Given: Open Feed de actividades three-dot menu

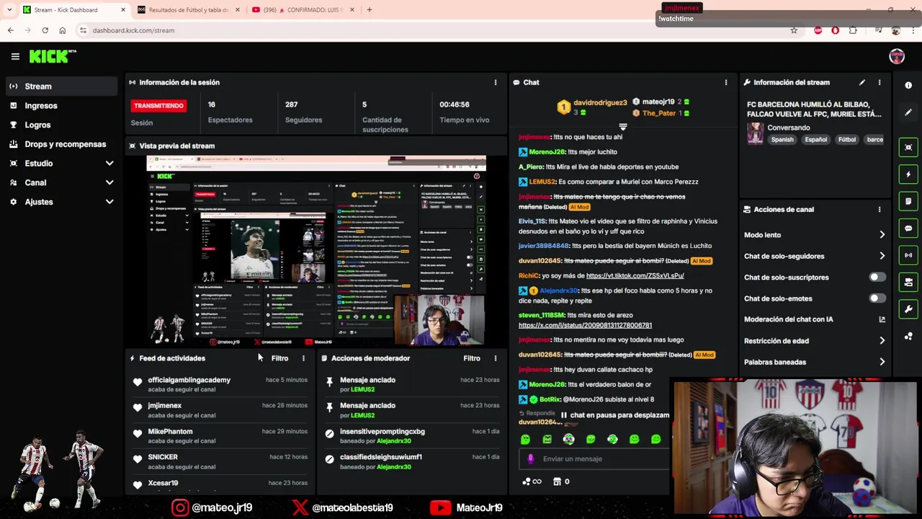Looking at the screenshot, I should pyautogui.click(x=303, y=358).
